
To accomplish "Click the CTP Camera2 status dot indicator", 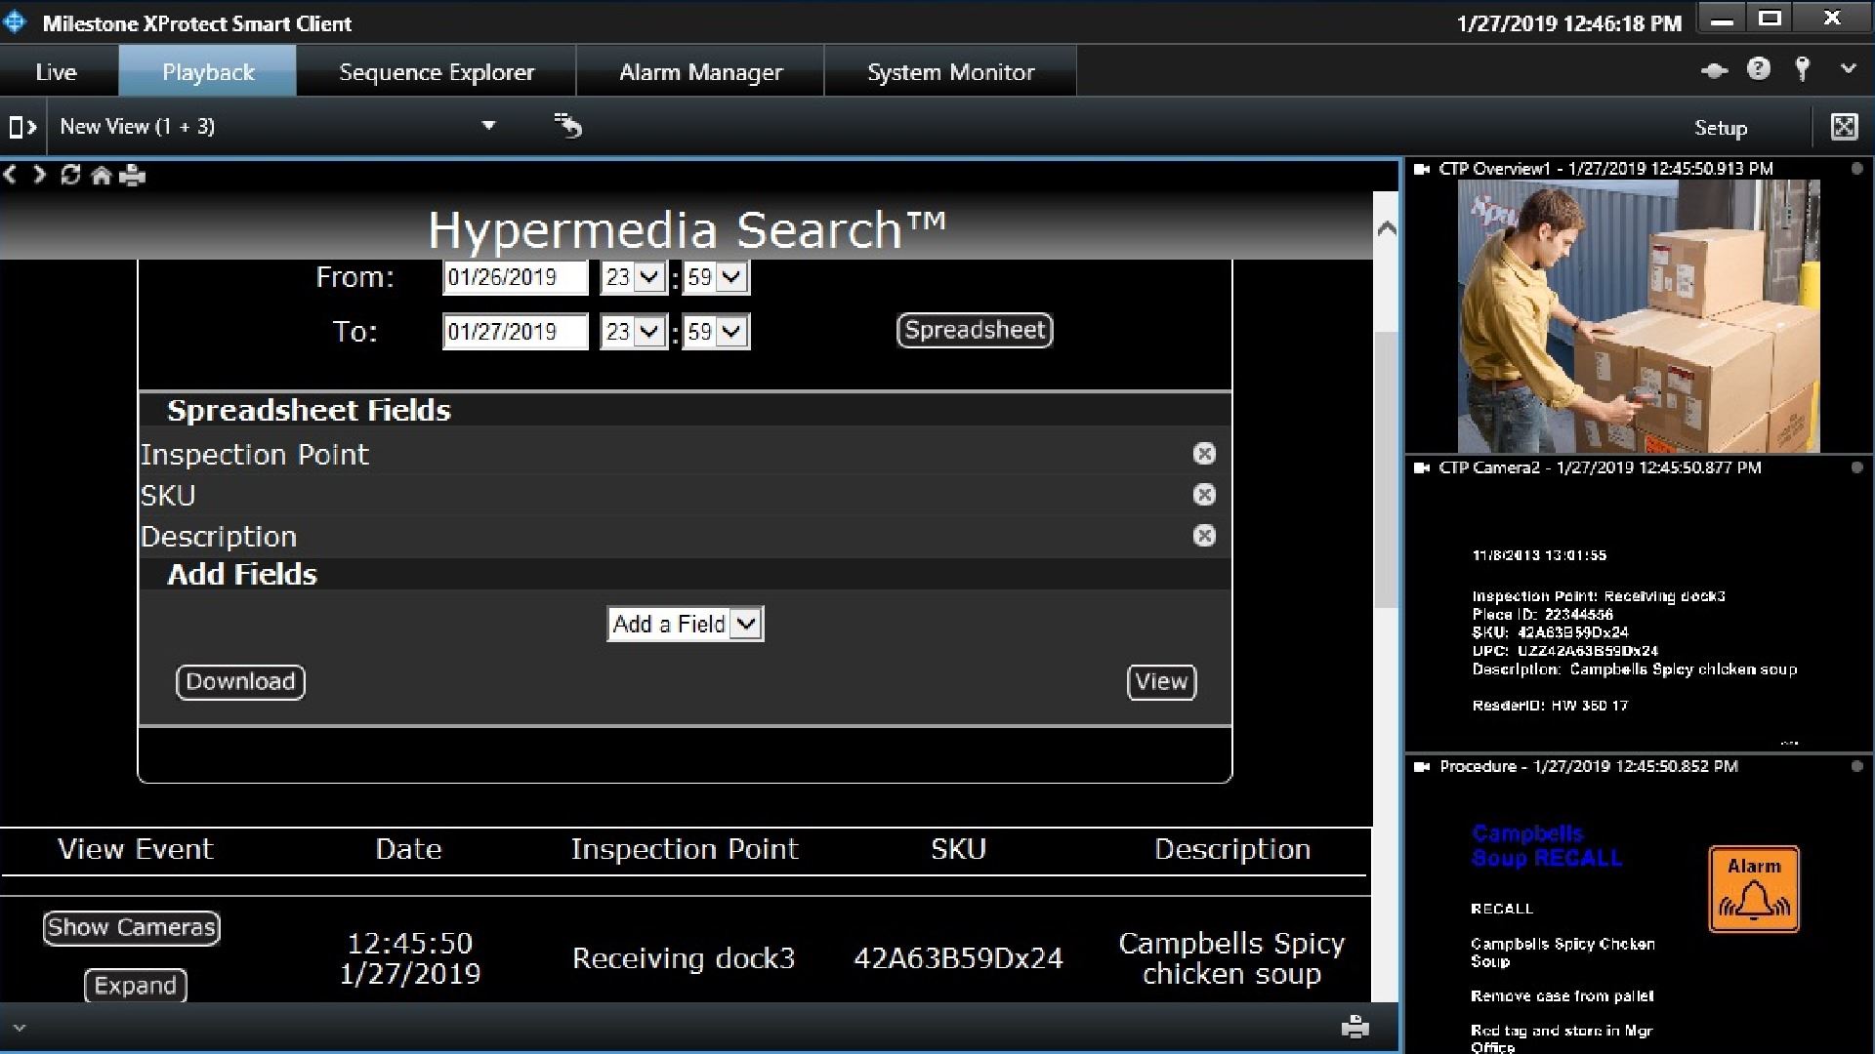I will click(x=1857, y=468).
